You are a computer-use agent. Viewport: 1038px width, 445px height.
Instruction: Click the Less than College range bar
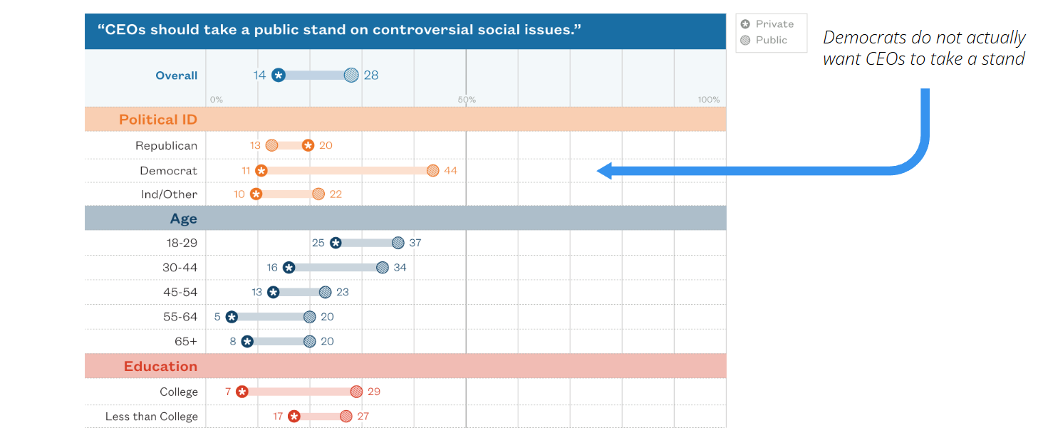pos(319,417)
